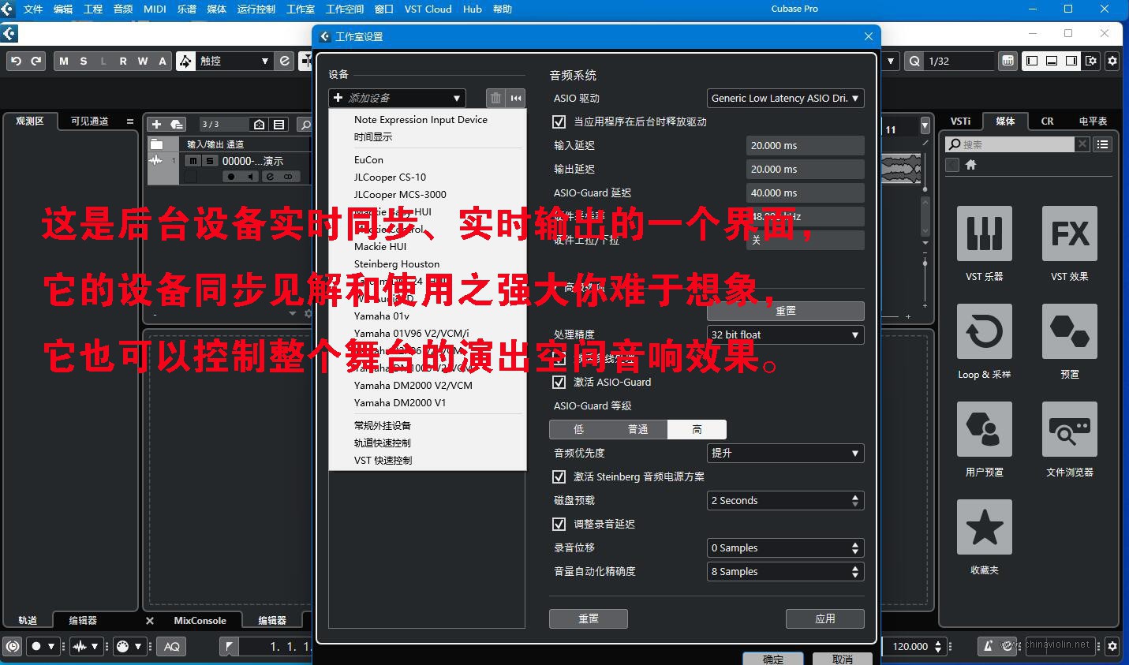Toggle the left zone visibility button
Image resolution: width=1129 pixels, height=665 pixels.
pyautogui.click(x=1032, y=61)
